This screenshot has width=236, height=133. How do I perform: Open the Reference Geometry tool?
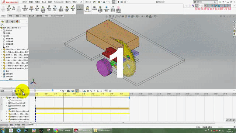pos(55,8)
